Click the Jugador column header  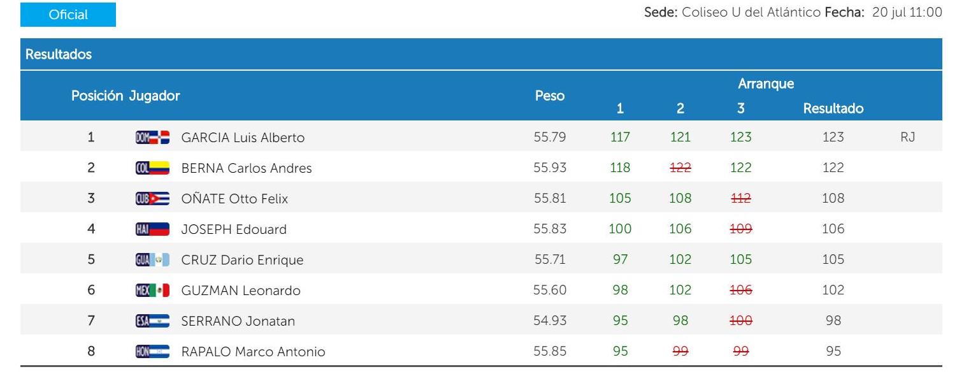(x=155, y=96)
